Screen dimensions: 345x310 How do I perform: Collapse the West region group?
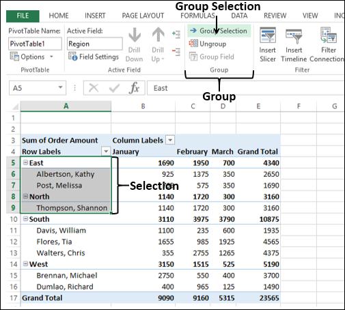point(26,264)
